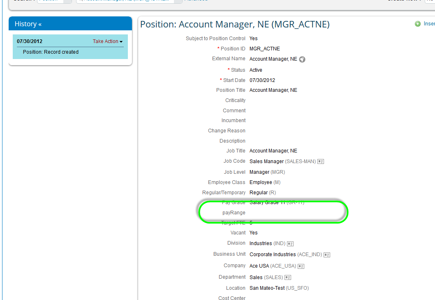Screen dimensions: 435x300
Task: Open the details card icon next to Sales Manager job code
Action: [321, 161]
